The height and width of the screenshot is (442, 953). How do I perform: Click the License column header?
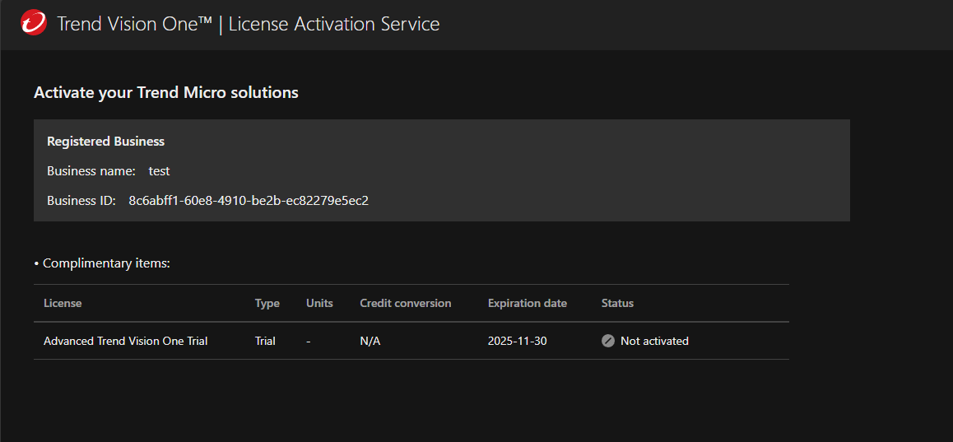click(63, 304)
